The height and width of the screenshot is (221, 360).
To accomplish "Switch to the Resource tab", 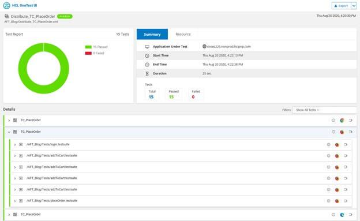I will click(x=183, y=34).
